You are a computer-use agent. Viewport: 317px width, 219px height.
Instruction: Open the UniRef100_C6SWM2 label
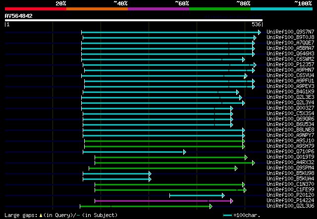coord(290,59)
